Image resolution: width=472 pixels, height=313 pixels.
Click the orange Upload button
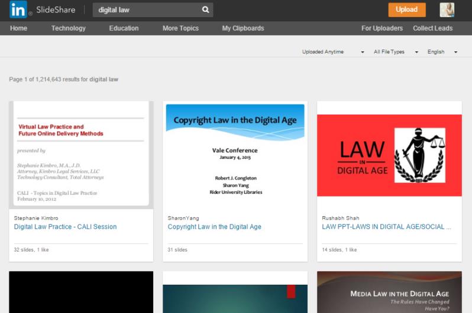(x=406, y=9)
